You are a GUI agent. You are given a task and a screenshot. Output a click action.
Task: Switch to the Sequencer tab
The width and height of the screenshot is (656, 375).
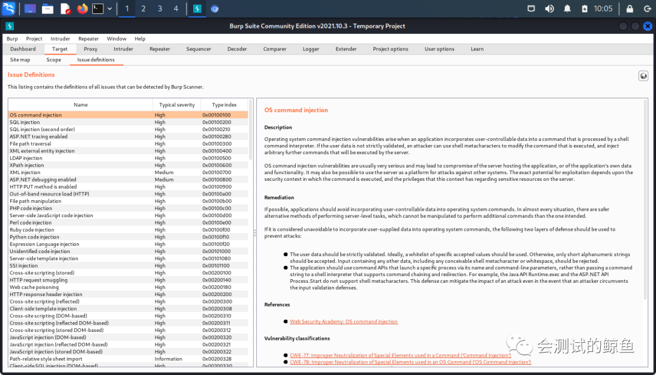(198, 49)
